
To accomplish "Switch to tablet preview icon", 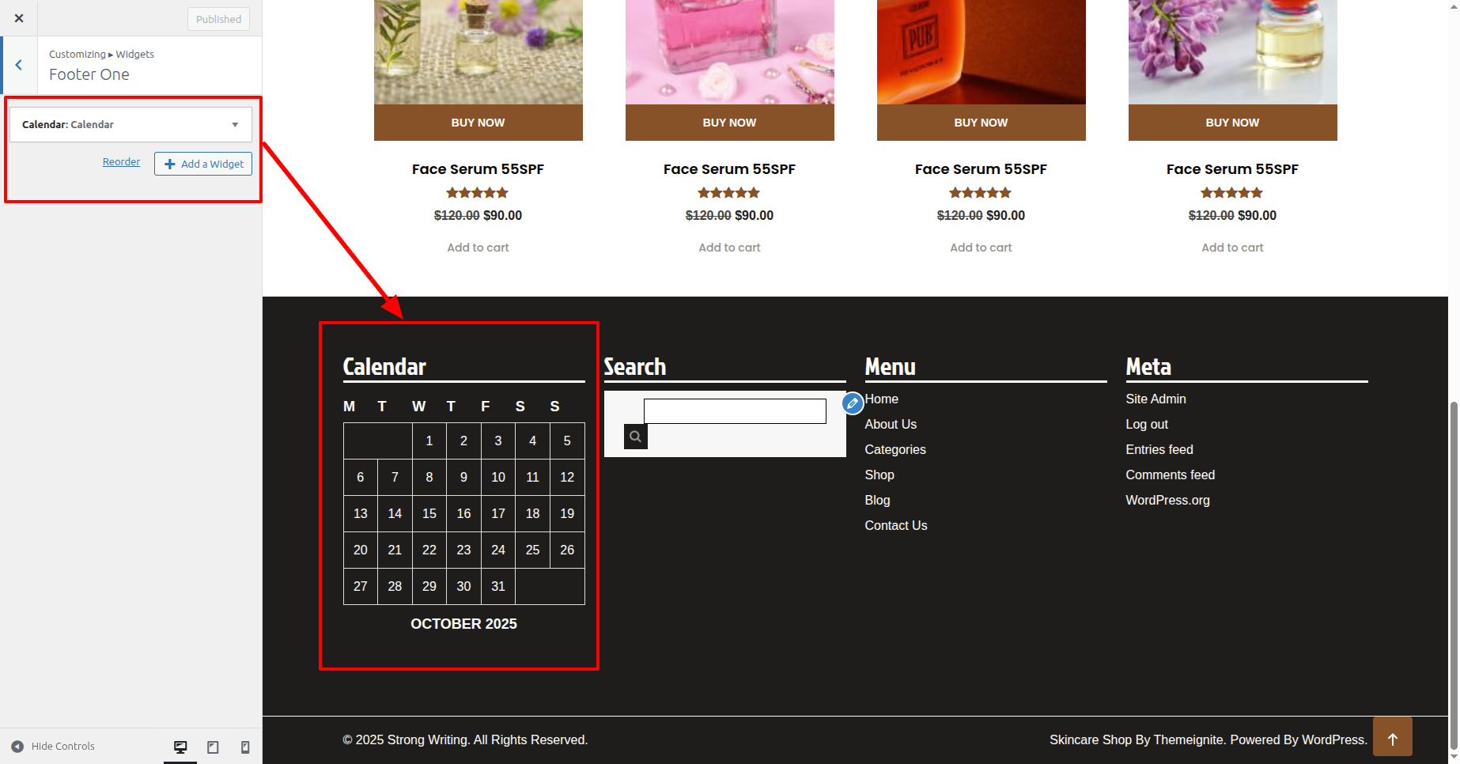I will click(213, 747).
